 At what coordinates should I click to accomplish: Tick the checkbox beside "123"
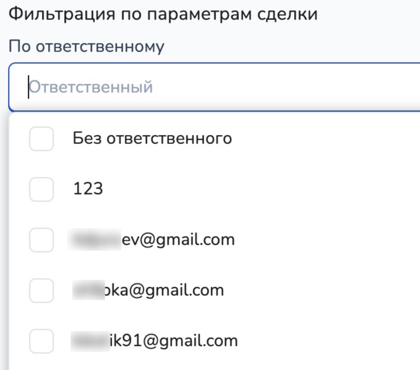coord(41,189)
